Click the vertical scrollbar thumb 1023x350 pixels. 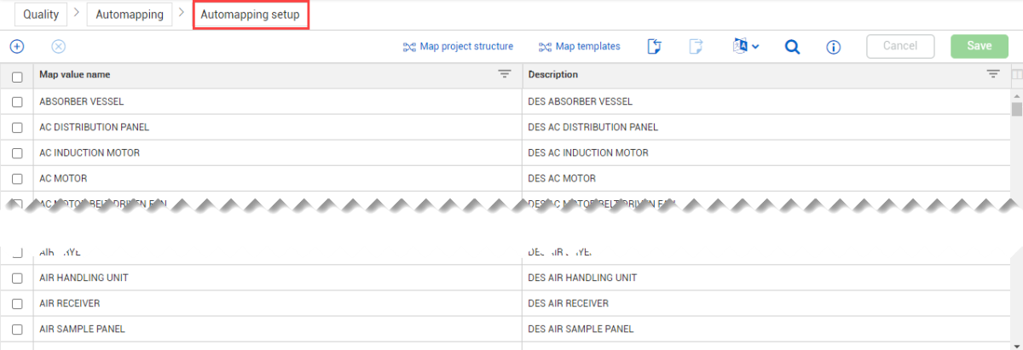tap(1016, 109)
